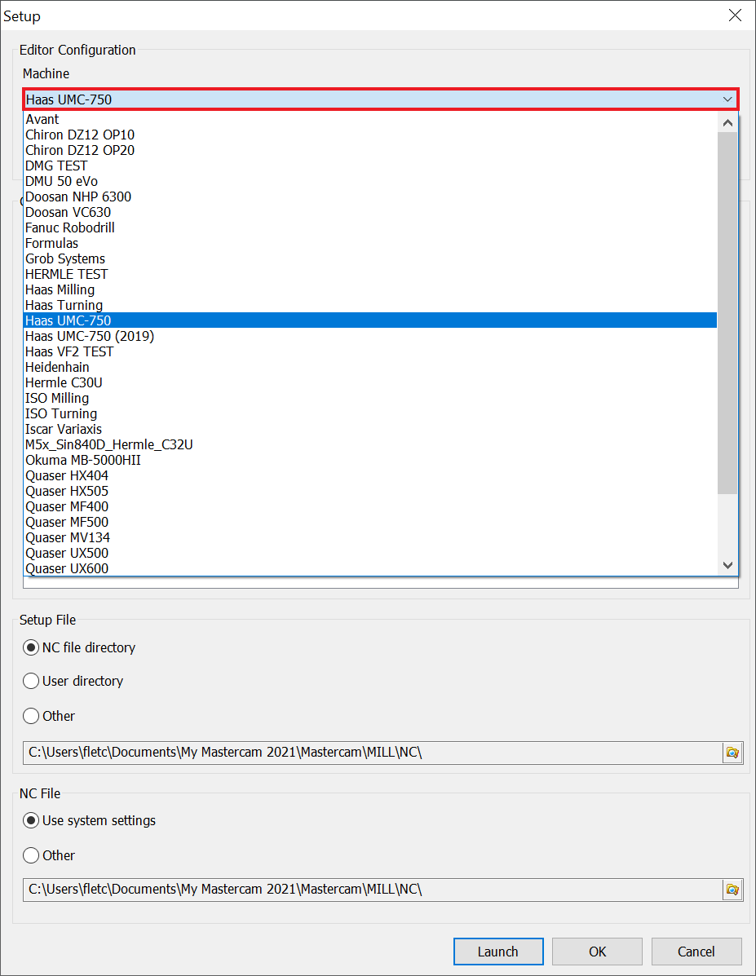Pick Formulas from the list

(x=370, y=243)
